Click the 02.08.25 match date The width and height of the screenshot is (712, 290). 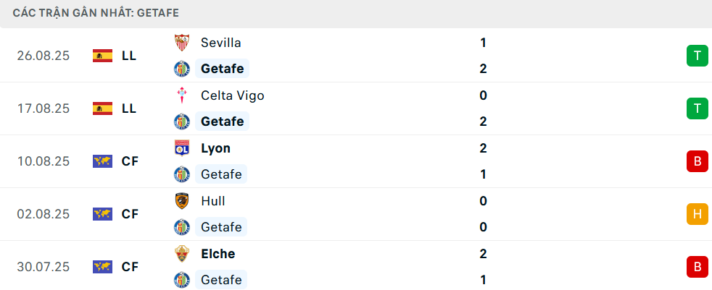pos(44,214)
